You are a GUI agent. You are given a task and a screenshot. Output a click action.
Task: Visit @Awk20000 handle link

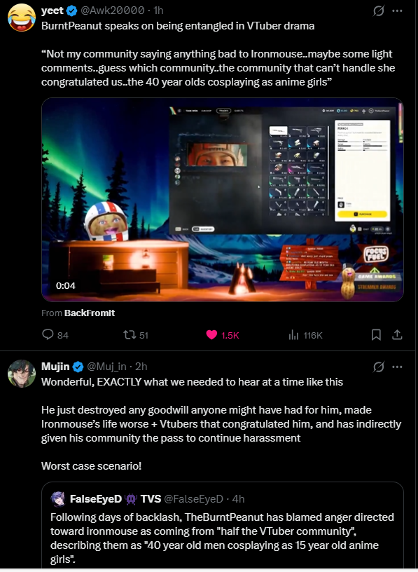point(112,11)
